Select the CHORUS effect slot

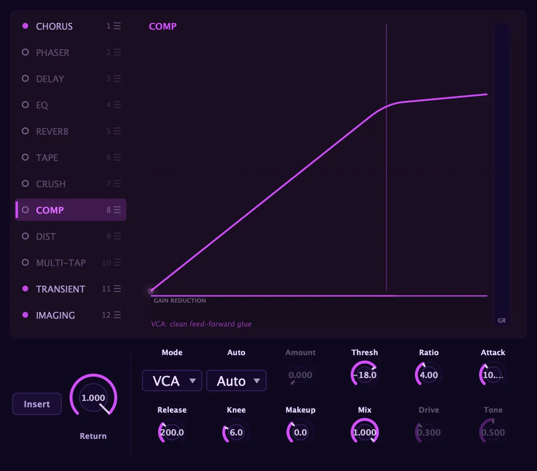[71, 26]
